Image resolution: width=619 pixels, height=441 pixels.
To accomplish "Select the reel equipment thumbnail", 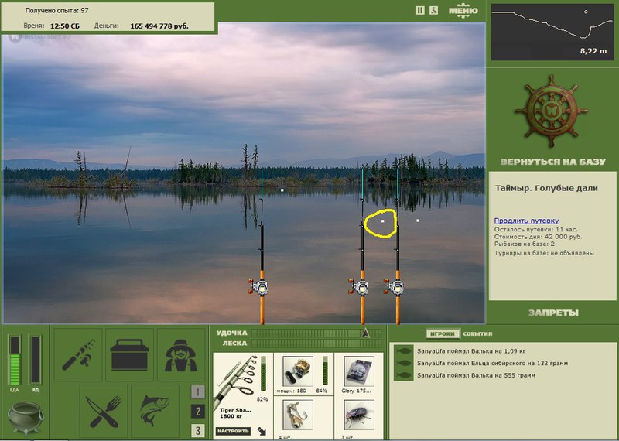I will click(x=298, y=371).
